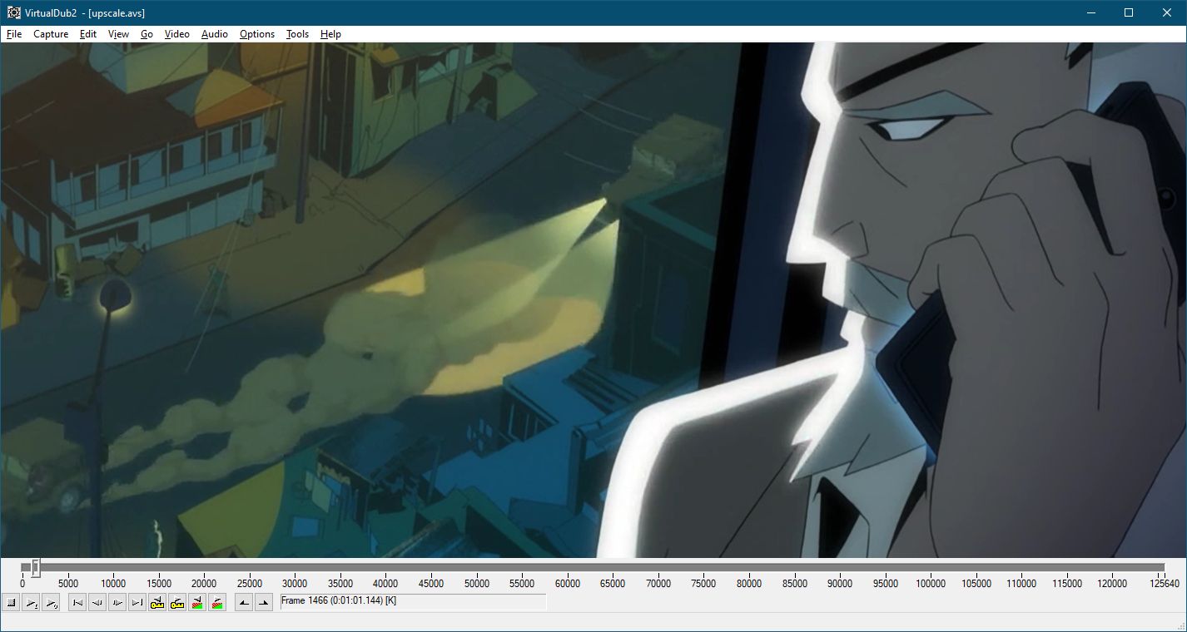The width and height of the screenshot is (1187, 632).
Task: Click the video preview pane
Action: pyautogui.click(x=593, y=300)
